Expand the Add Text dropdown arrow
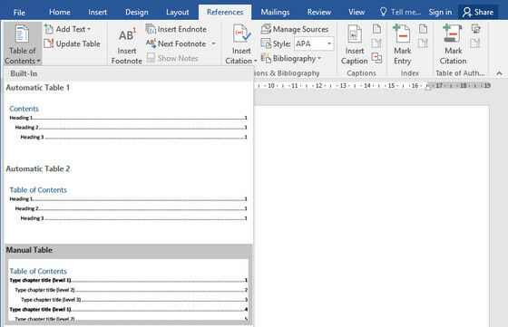Viewport: 508px width, 327px height. [89, 29]
